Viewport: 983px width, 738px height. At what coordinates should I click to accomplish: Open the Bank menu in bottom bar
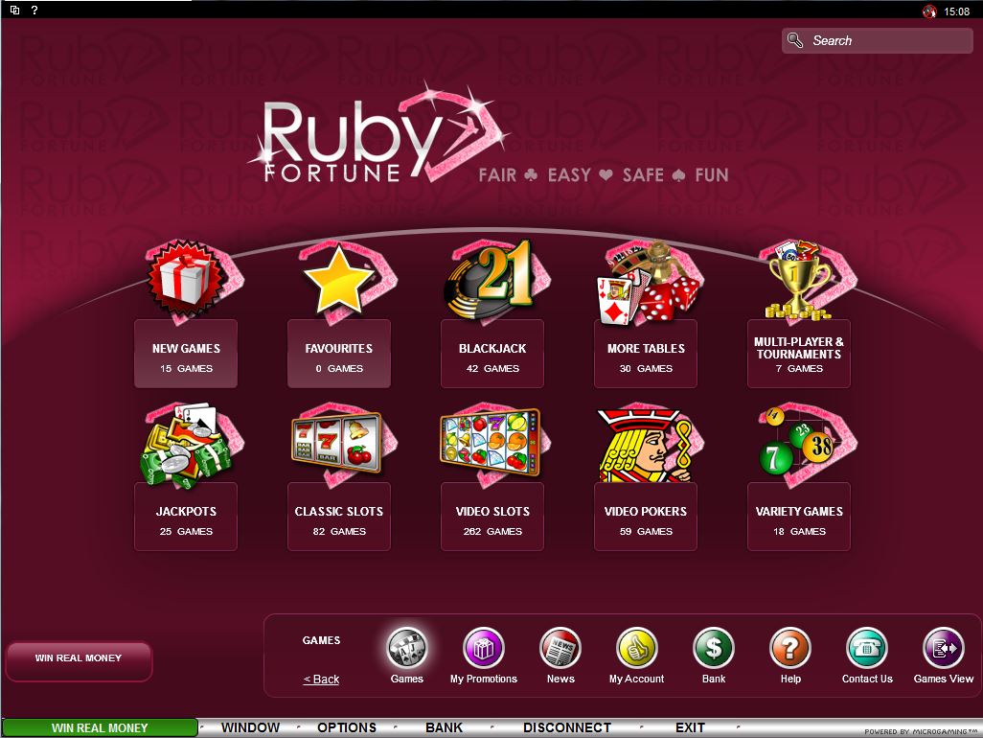(444, 727)
